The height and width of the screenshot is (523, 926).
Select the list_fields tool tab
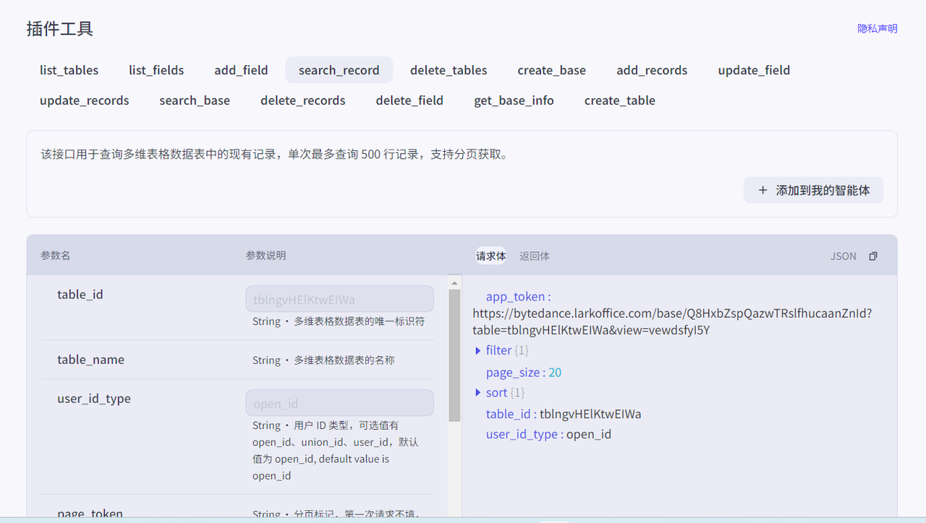tap(156, 70)
